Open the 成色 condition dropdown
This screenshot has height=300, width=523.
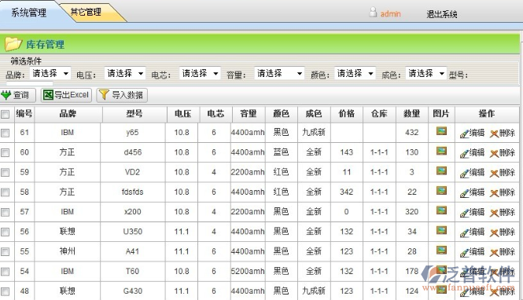[x=426, y=73]
